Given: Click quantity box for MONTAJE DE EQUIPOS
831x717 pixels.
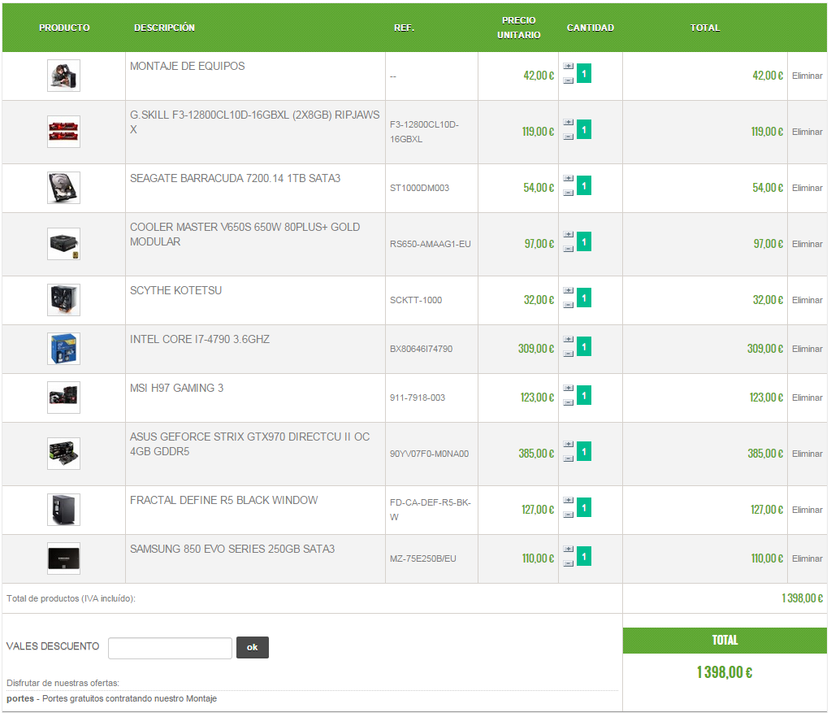Looking at the screenshot, I should click(584, 74).
